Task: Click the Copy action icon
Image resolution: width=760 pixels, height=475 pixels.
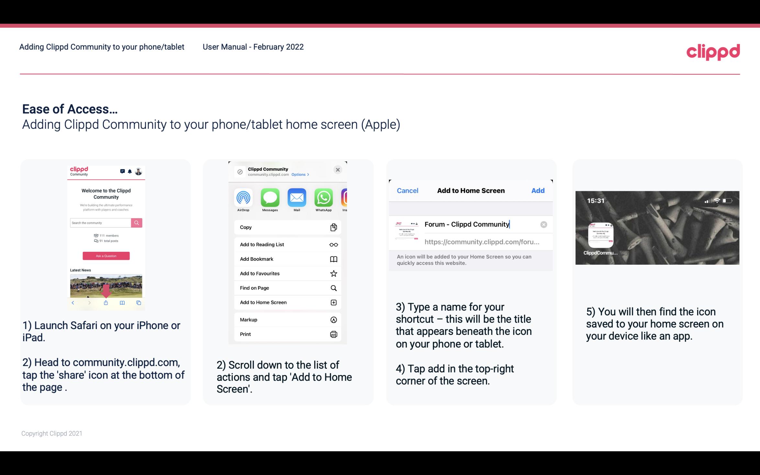Action: click(x=333, y=226)
